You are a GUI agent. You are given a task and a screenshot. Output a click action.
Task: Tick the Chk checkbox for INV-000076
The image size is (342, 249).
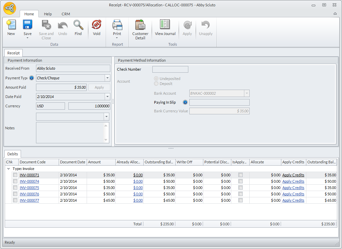[x=15, y=194]
